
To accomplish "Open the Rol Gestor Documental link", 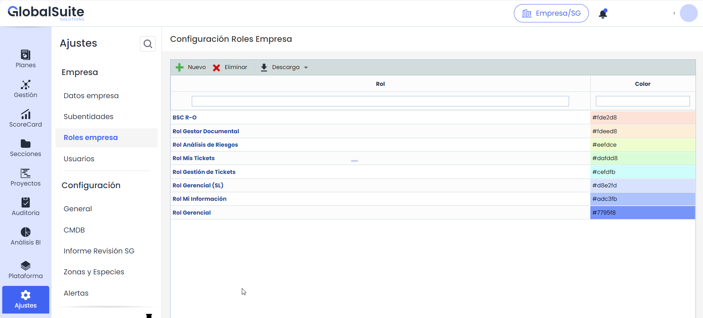I will [x=206, y=131].
